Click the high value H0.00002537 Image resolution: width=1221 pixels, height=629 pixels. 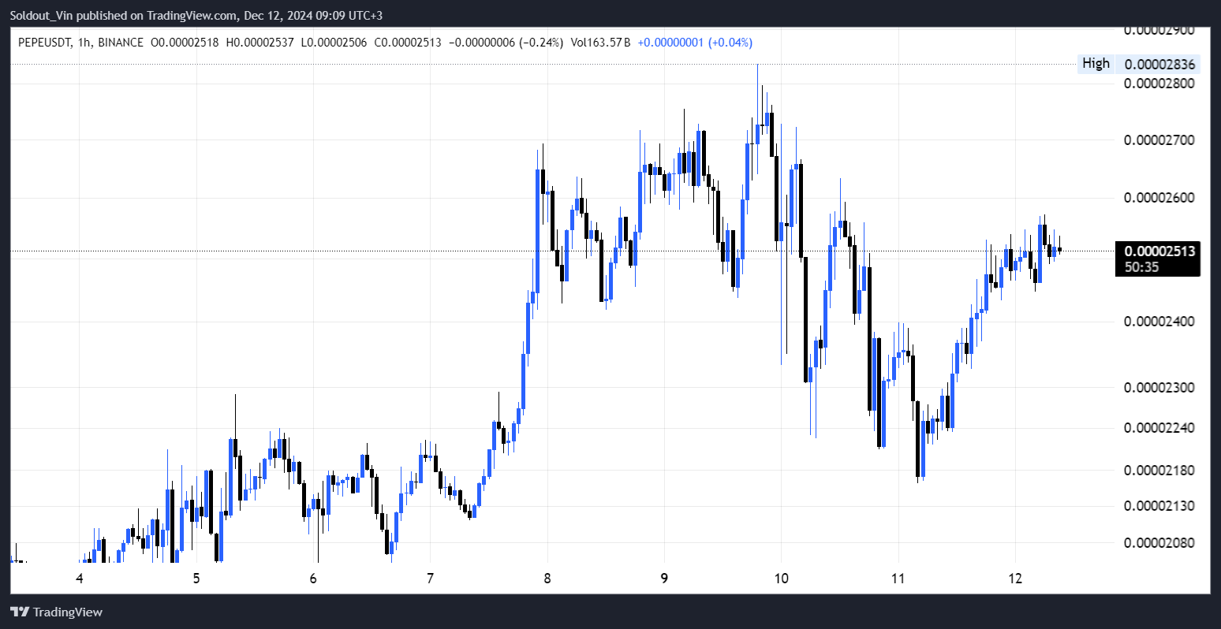[x=260, y=43]
